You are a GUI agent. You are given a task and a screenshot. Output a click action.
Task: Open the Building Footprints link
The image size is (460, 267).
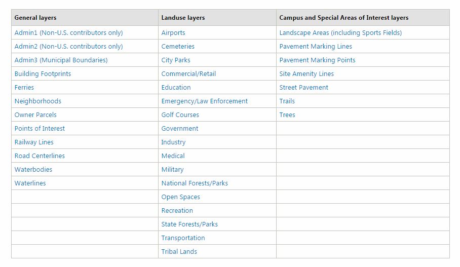tap(43, 73)
